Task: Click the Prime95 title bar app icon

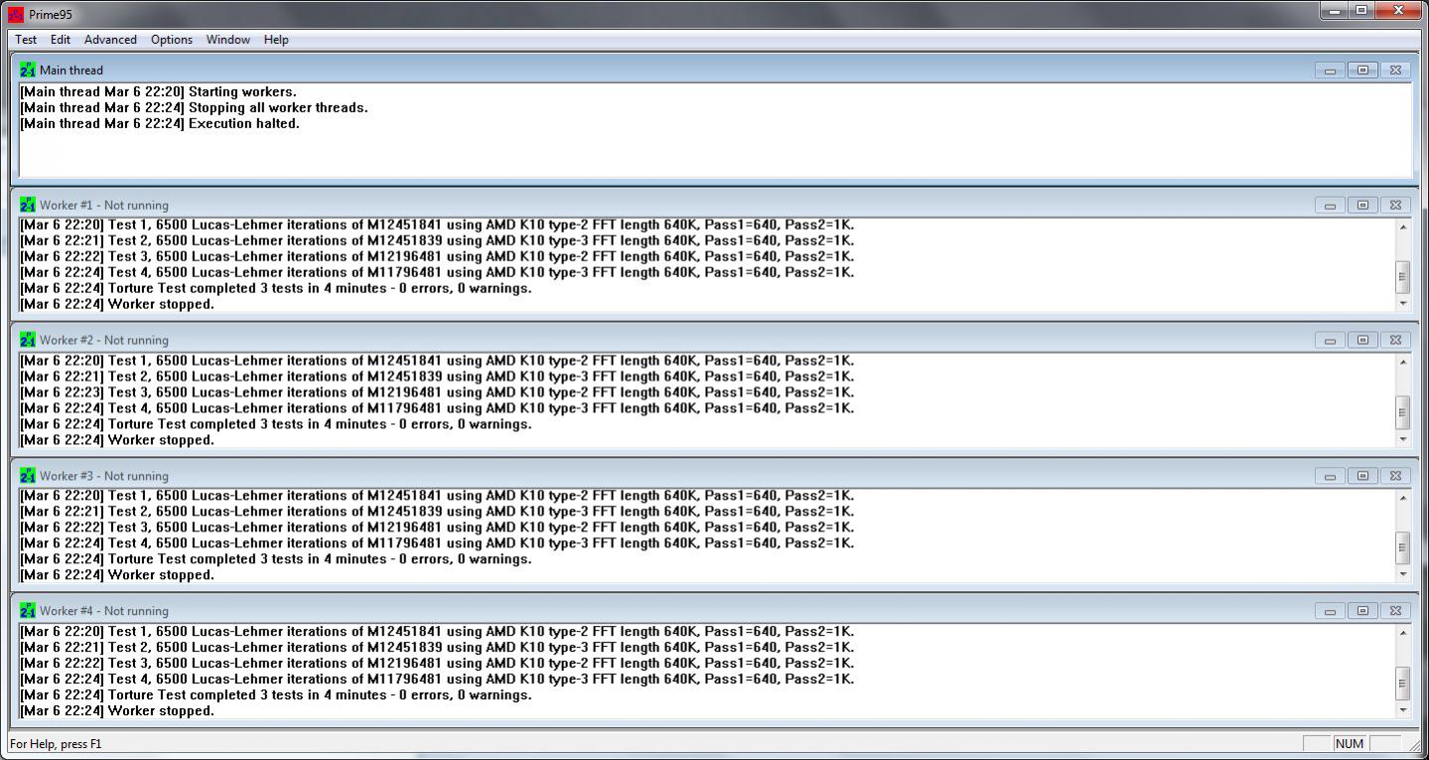Action: [x=16, y=14]
